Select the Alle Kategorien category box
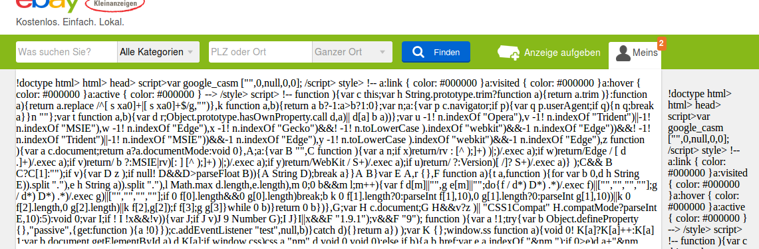The width and height of the screenshot is (759, 249). (158, 52)
